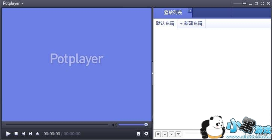Detach the playlist with the pop-out icon

tap(190, 11)
